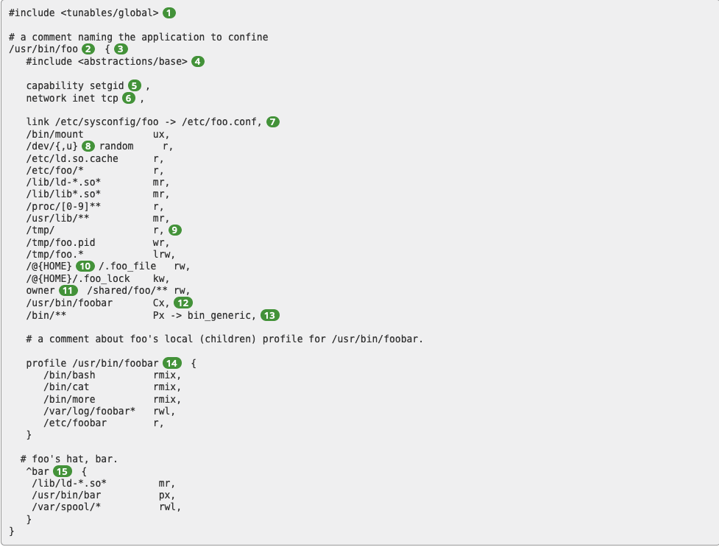Click callout 13 after bin_generic
This screenshot has width=719, height=547.
coord(271,315)
